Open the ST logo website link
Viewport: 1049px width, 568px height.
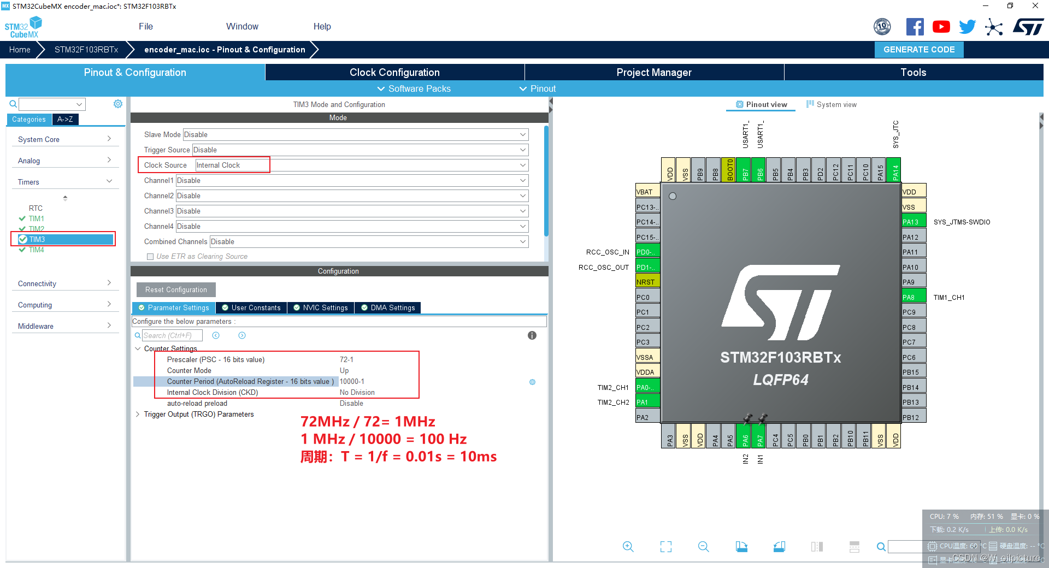click(1028, 27)
